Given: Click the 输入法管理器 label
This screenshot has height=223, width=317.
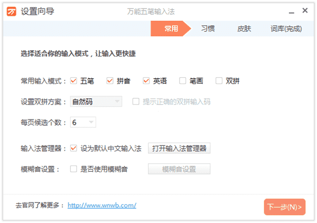Looking at the screenshot, I should (43, 148).
